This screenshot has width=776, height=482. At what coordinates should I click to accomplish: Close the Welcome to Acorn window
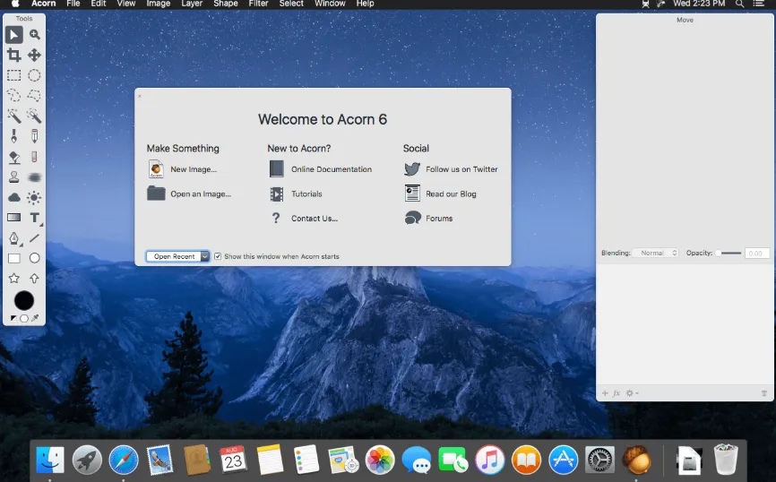click(140, 96)
